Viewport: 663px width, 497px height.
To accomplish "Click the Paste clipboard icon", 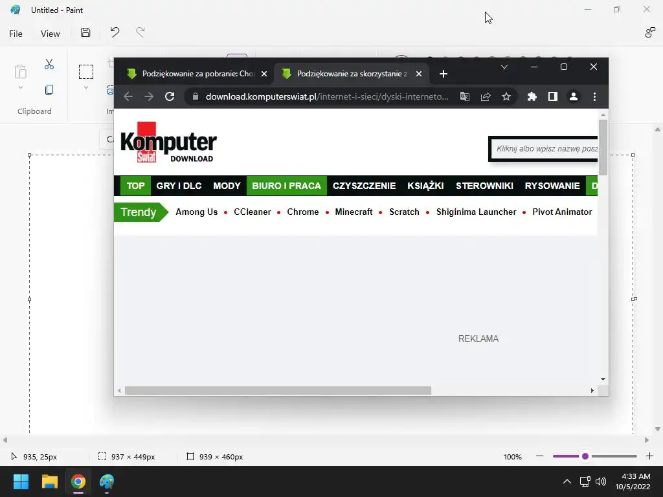I will pos(20,71).
